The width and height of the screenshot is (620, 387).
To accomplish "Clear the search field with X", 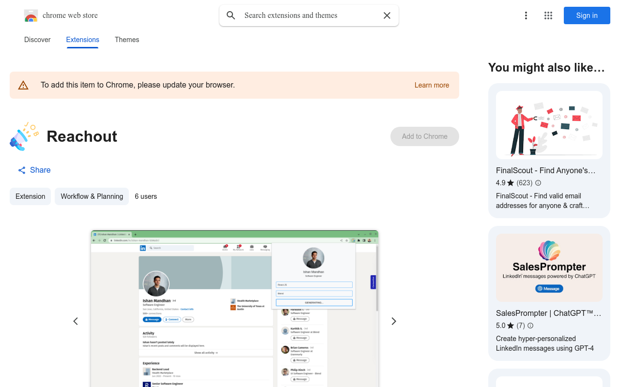I will (387, 15).
